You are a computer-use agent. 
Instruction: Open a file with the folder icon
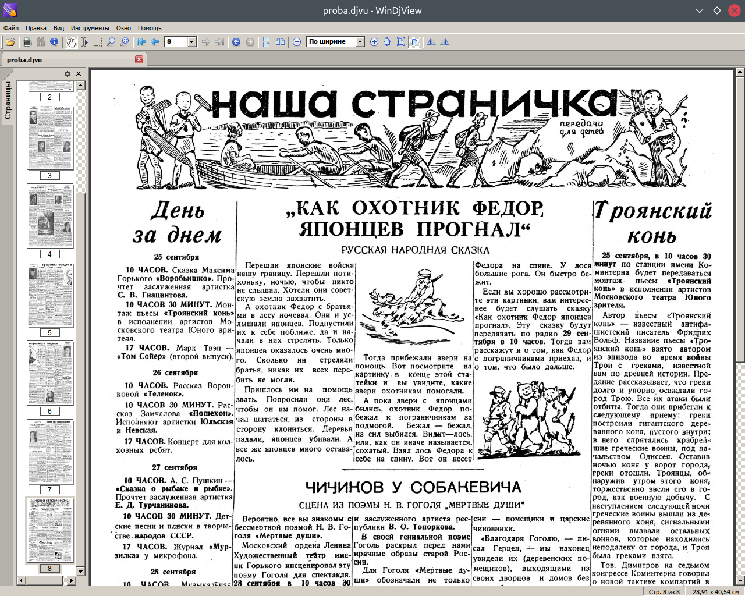(x=10, y=42)
